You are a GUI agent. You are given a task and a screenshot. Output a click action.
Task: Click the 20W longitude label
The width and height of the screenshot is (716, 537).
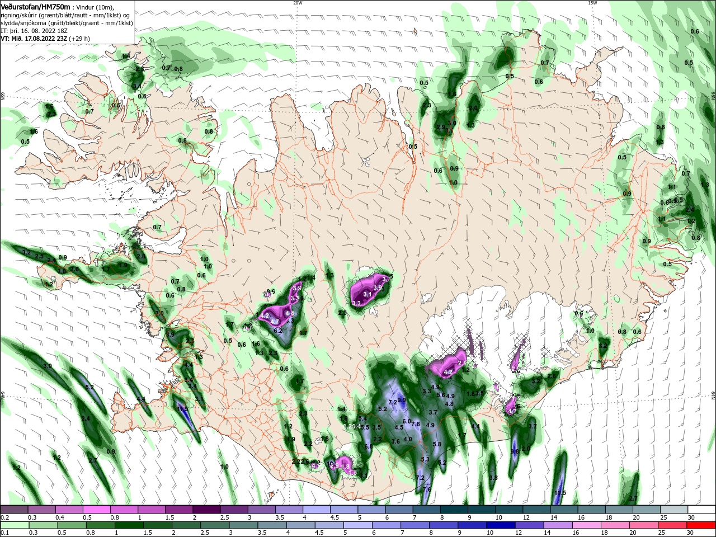pyautogui.click(x=298, y=3)
